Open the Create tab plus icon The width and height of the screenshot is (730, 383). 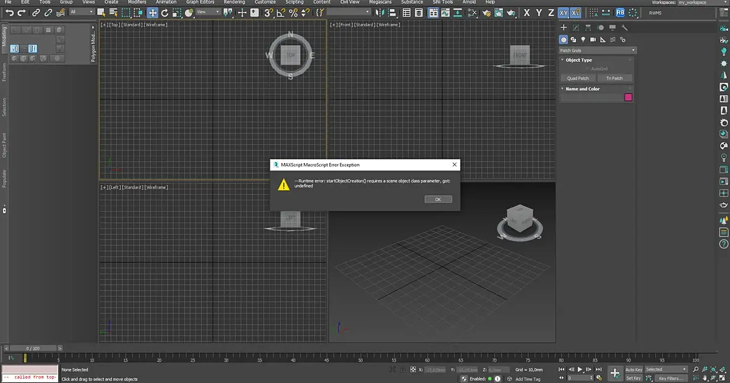(x=564, y=28)
